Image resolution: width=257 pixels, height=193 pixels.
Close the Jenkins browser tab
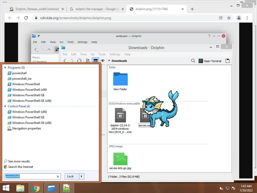click(62, 9)
